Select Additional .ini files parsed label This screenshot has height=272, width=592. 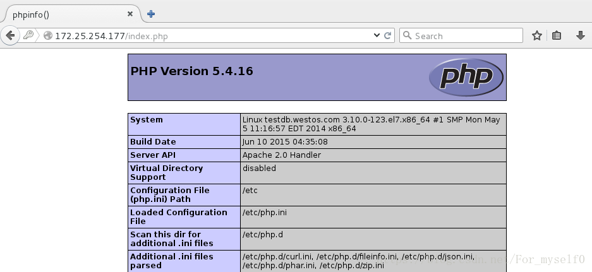(x=172, y=261)
